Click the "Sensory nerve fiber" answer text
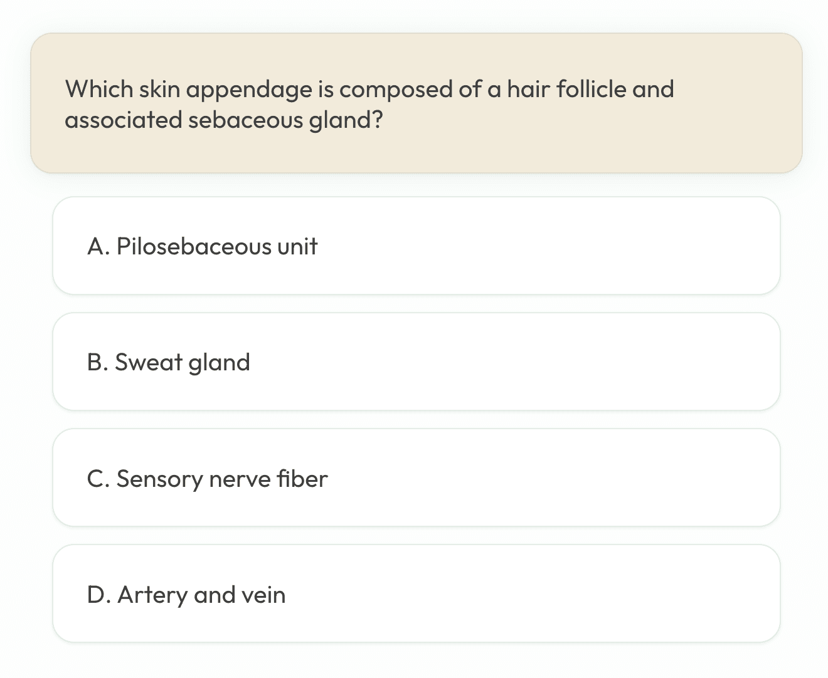This screenshot has height=678, width=828. click(x=222, y=479)
